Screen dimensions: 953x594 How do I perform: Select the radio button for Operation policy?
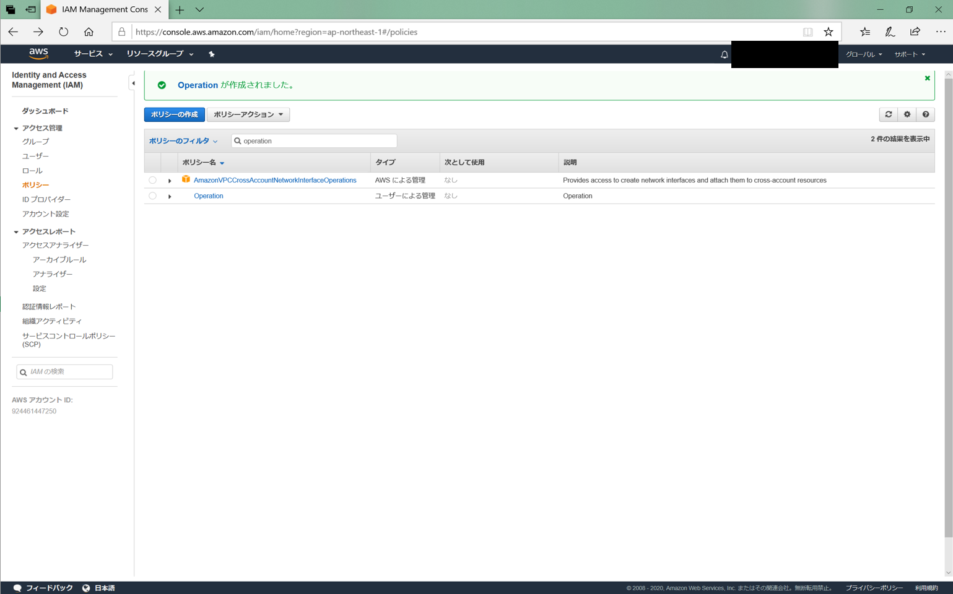click(x=152, y=196)
